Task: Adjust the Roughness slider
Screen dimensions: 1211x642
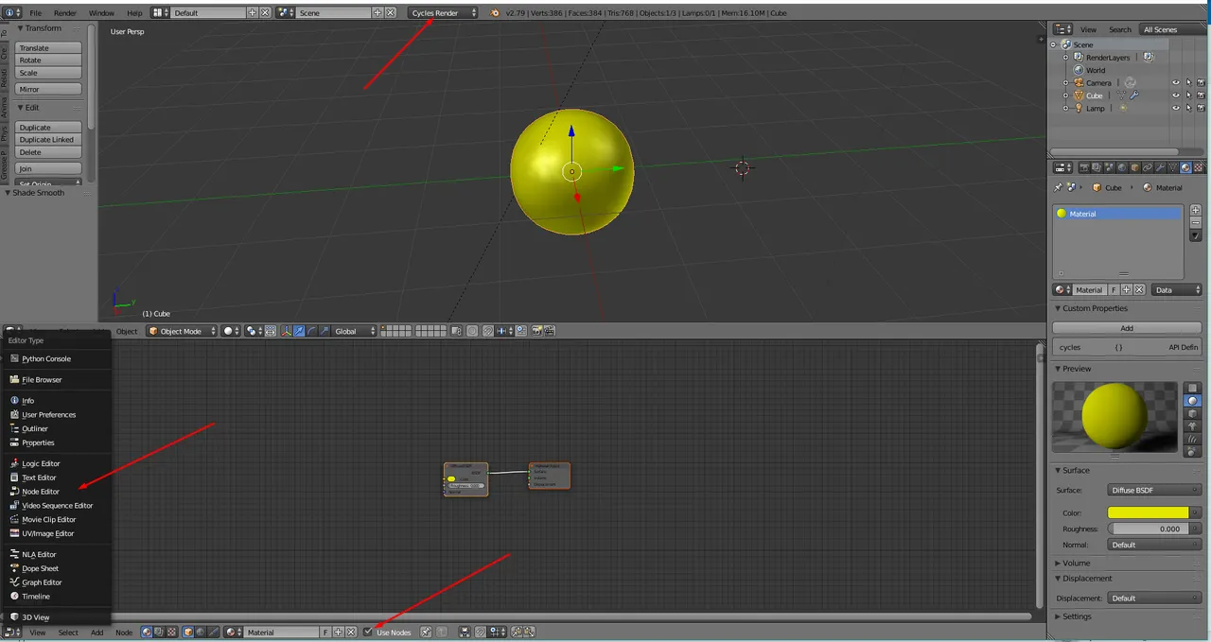Action: coord(1148,529)
